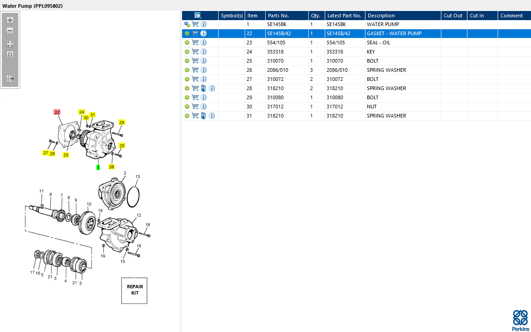Click the four-squares grid view icon
The image size is (531, 332).
(10, 44)
